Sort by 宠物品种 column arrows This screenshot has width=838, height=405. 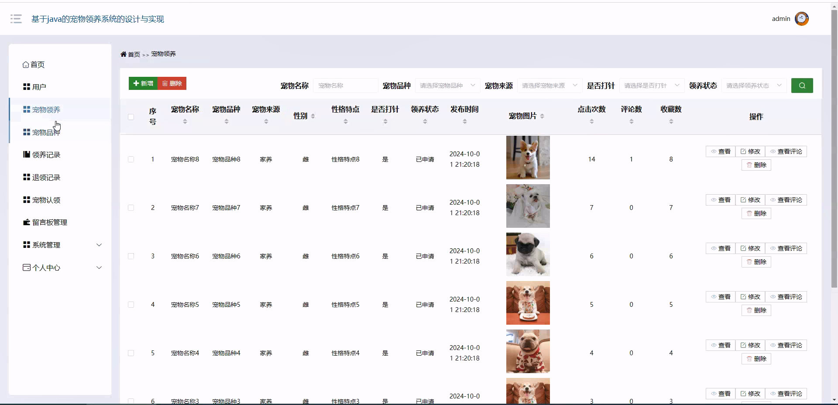pos(227,122)
